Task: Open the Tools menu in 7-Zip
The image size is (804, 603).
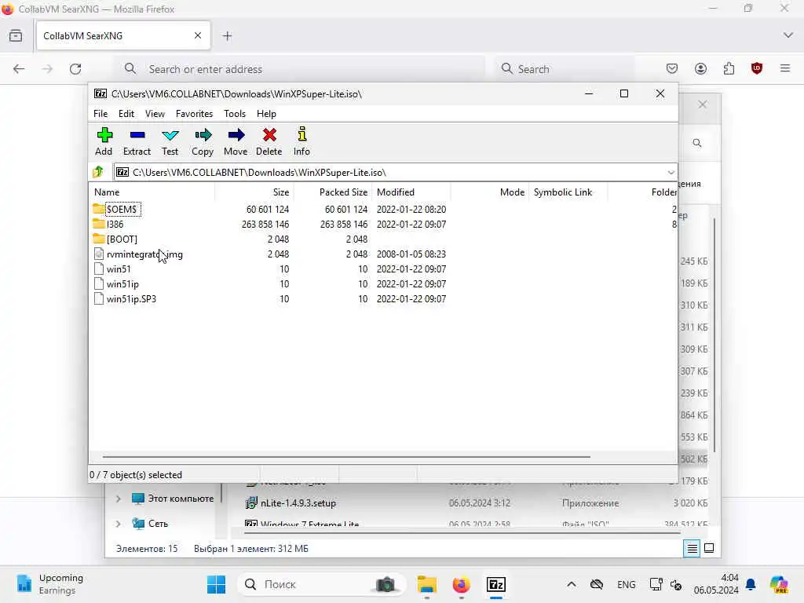Action: click(235, 113)
